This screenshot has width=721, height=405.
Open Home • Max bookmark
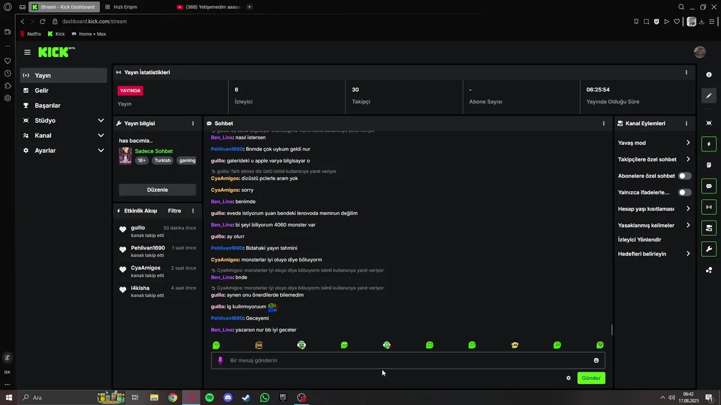coord(88,34)
